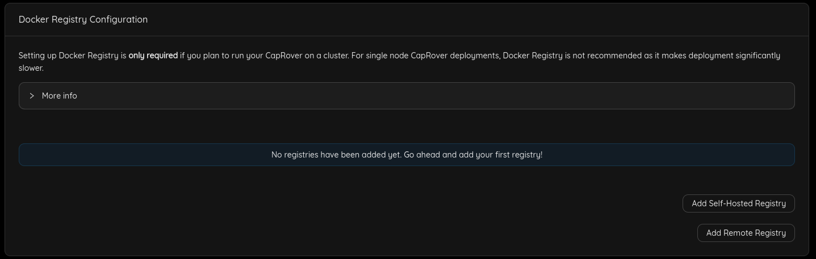The image size is (816, 259).
Task: Click the More info label text
Action: coord(60,96)
